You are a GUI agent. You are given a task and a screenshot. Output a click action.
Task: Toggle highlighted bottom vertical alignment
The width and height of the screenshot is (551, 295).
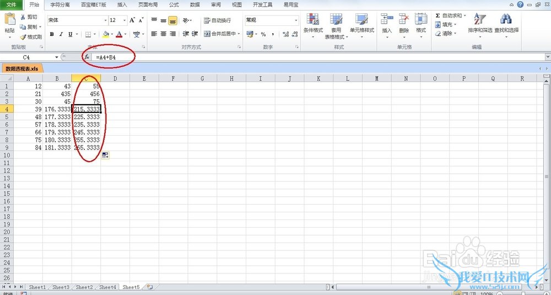pos(172,20)
